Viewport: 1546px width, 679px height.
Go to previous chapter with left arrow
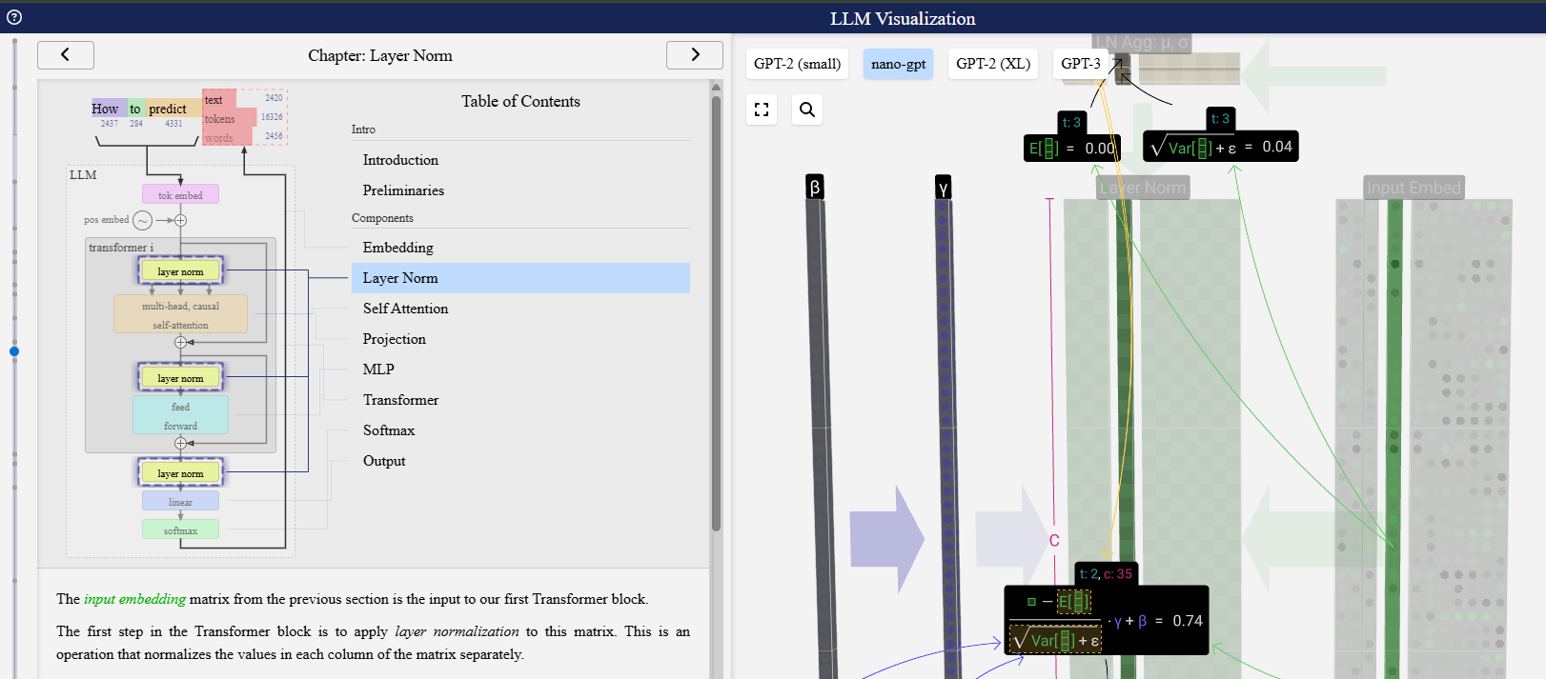pyautogui.click(x=66, y=55)
